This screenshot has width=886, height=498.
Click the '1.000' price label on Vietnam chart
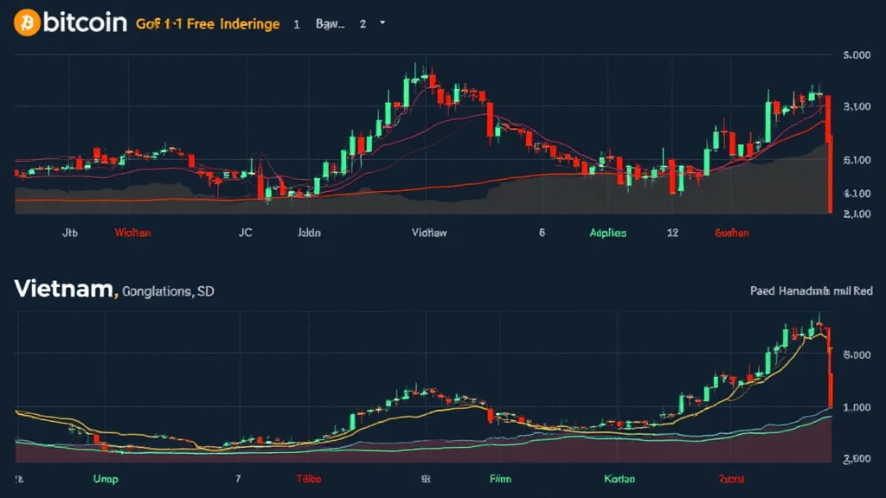point(857,407)
